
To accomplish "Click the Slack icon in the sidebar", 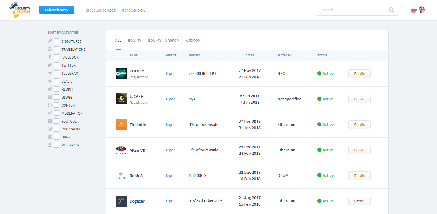I will (49, 81).
